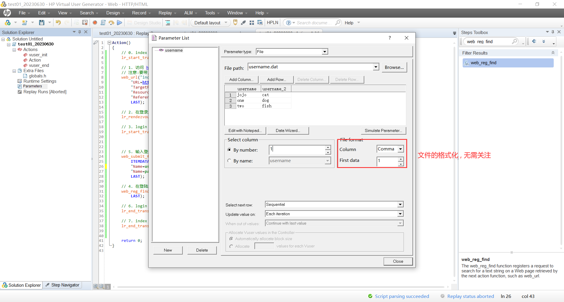Viewport: 564px width, 302px height.
Task: Undo the last action via toolbar
Action: tap(58, 23)
